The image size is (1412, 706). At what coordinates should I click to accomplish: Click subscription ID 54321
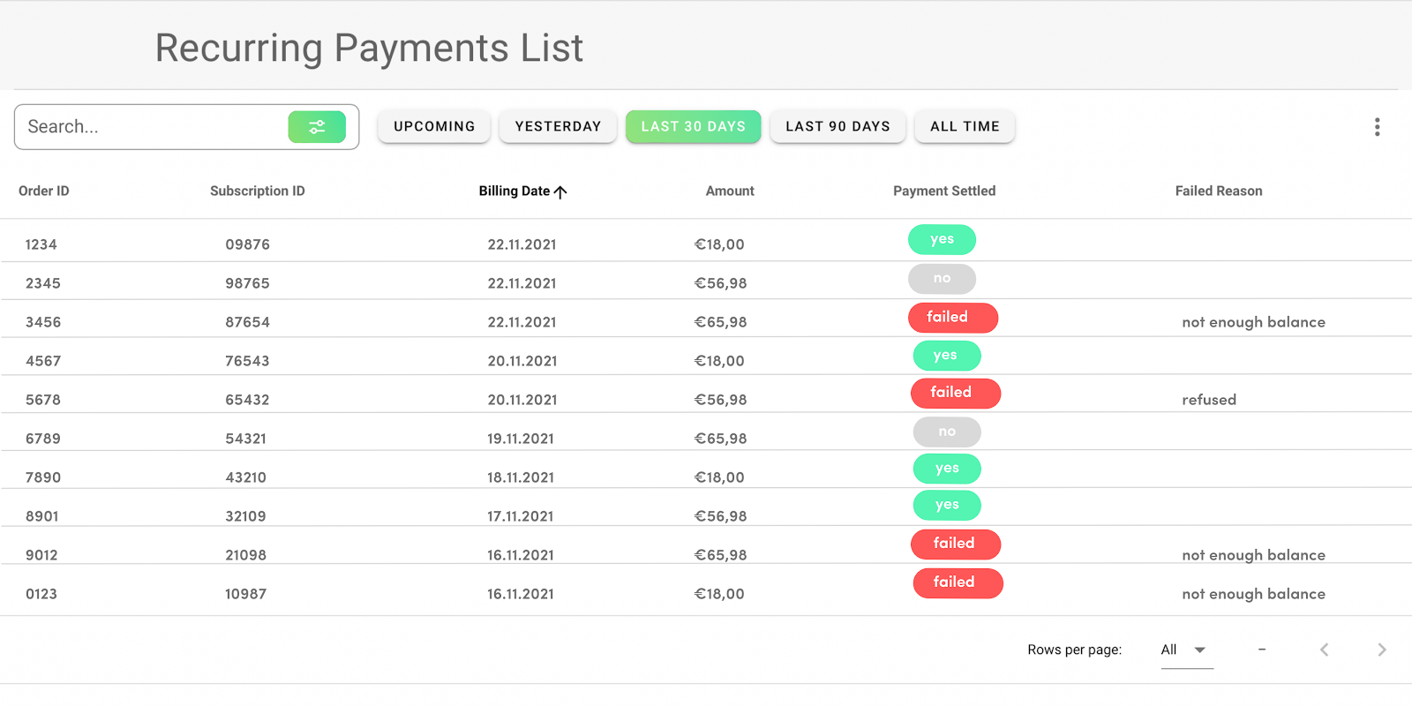click(245, 439)
